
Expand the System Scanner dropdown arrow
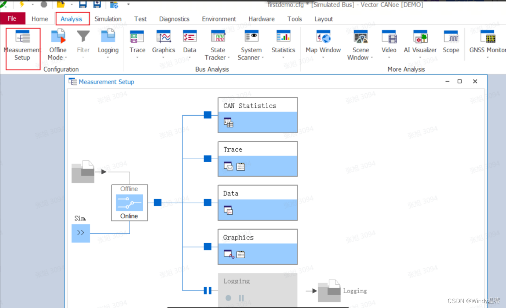pos(263,58)
